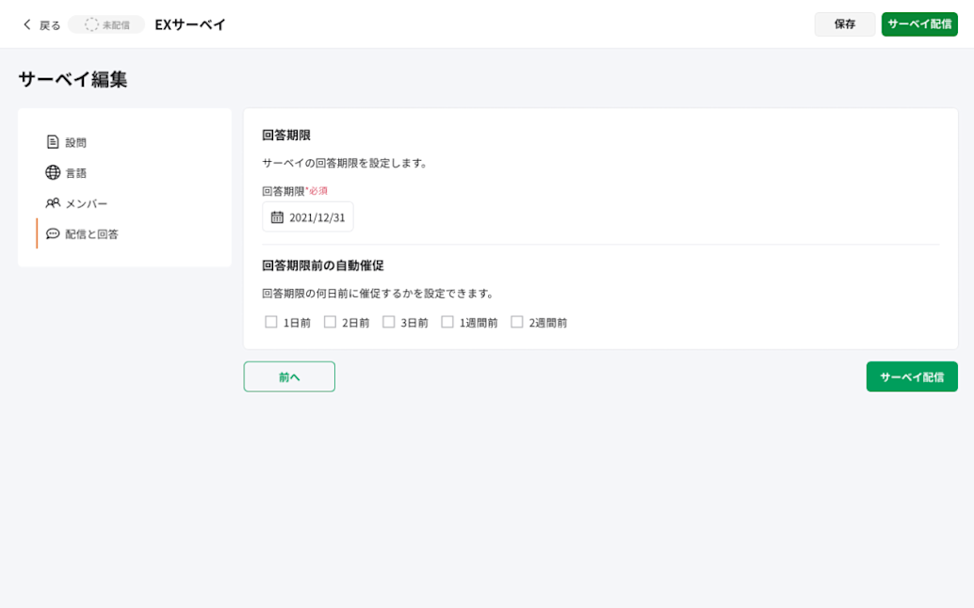The height and width of the screenshot is (608, 974).
Task: Click the 保存 button
Action: 844,24
